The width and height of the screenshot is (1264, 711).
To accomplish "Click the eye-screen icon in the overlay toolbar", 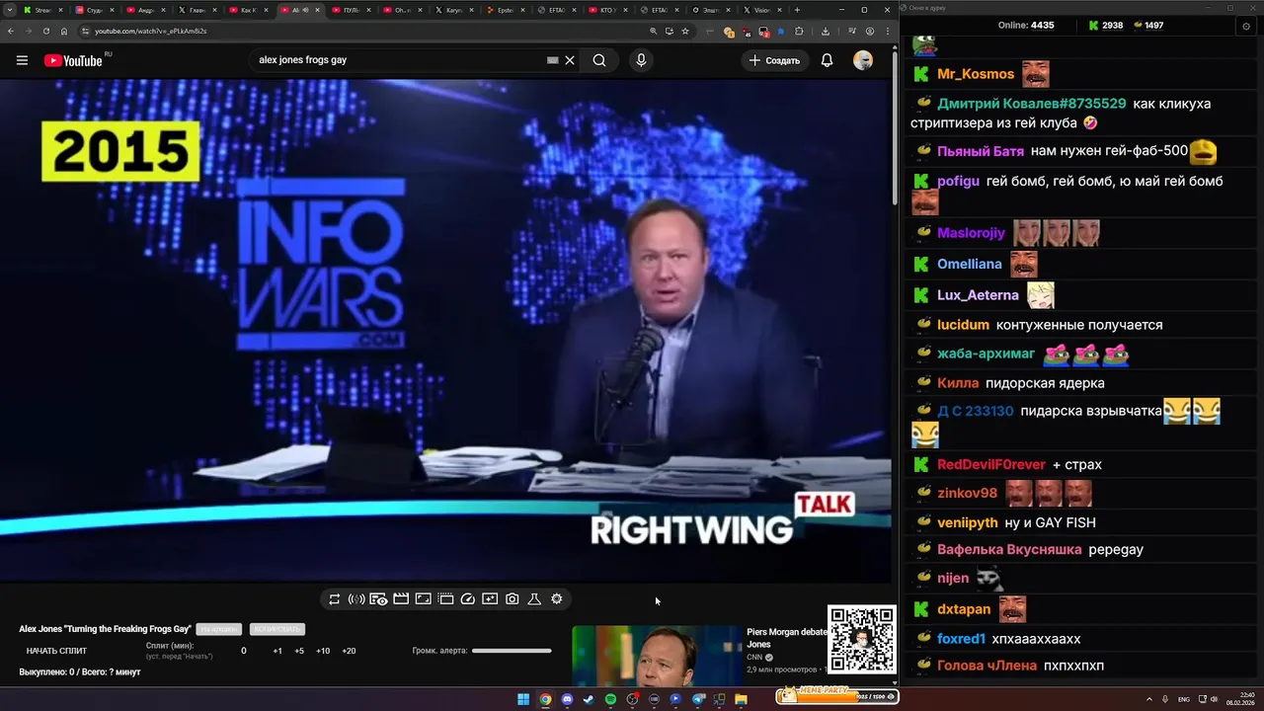I will [x=378, y=599].
